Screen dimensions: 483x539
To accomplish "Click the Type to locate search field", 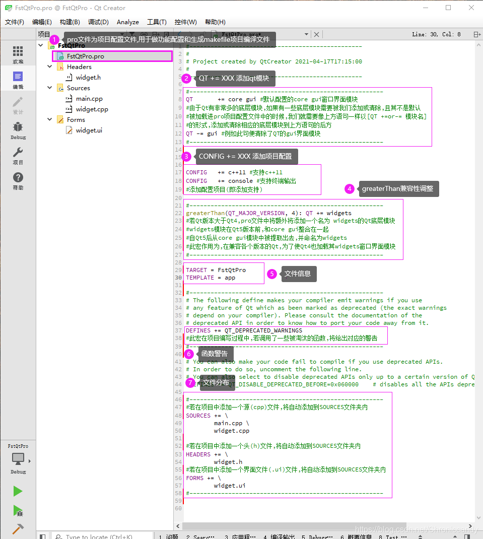I will click(x=102, y=536).
